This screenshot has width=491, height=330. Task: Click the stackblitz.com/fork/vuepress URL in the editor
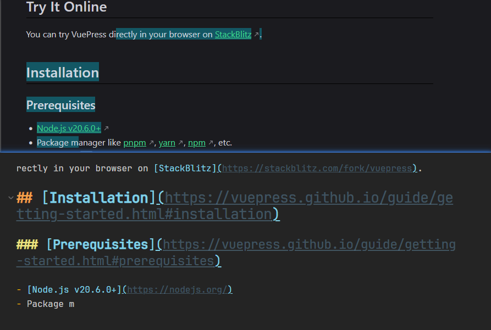point(317,168)
